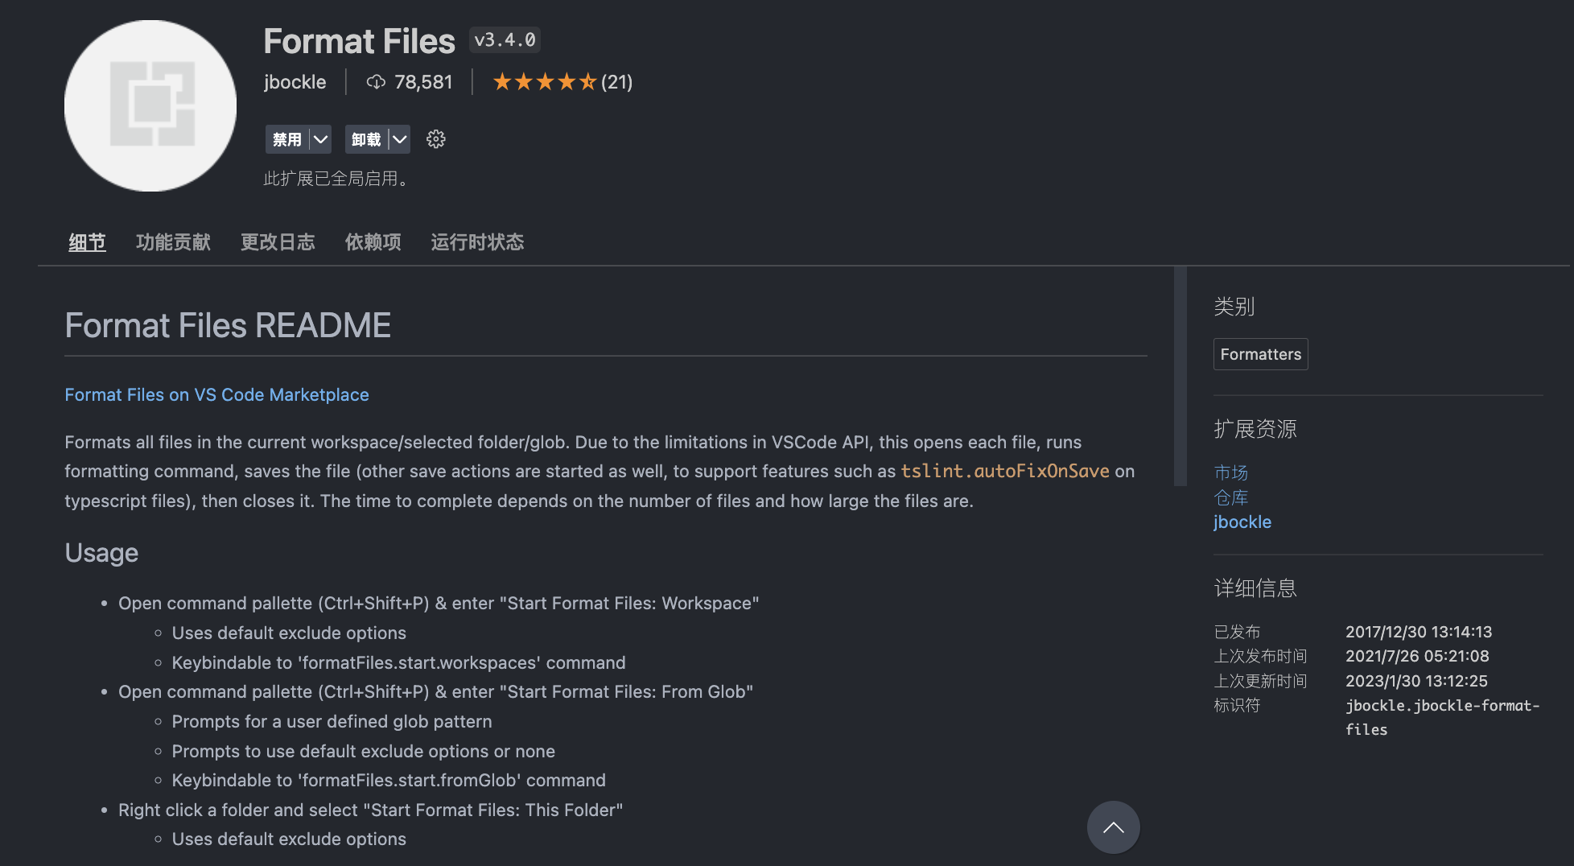Click the extension settings gear icon
Image resolution: width=1574 pixels, height=866 pixels.
(435, 139)
